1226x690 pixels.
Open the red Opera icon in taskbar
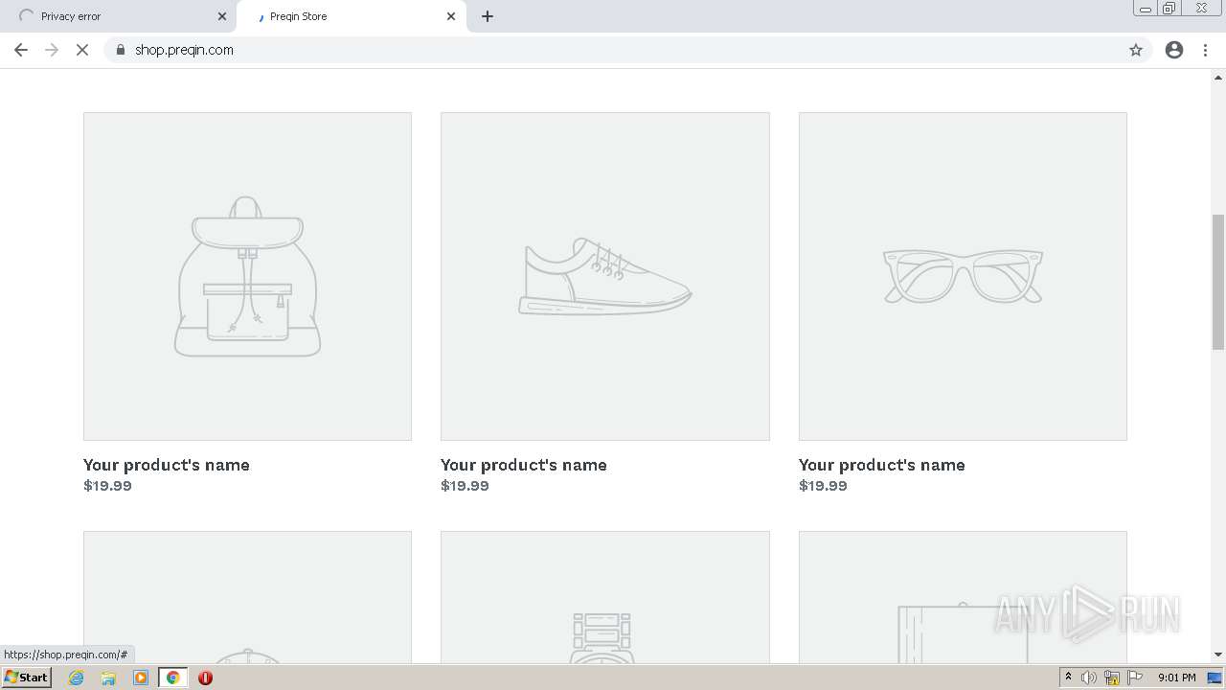[205, 678]
